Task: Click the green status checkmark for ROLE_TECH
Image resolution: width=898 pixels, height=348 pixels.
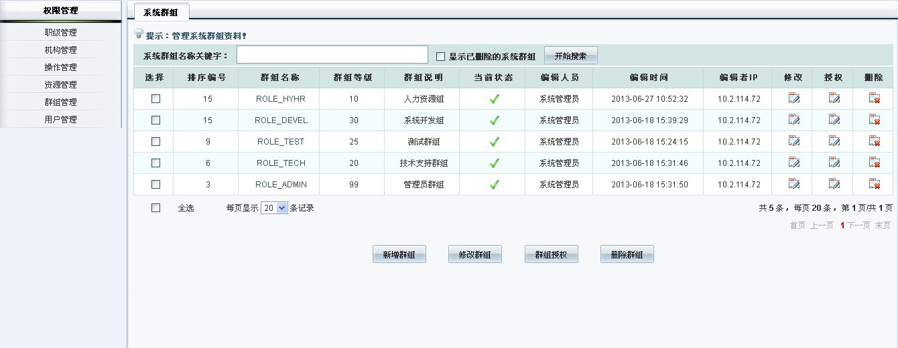Action: pyautogui.click(x=495, y=163)
